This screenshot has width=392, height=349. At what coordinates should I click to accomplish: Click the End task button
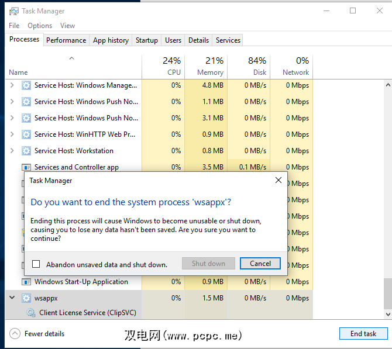coord(363,334)
